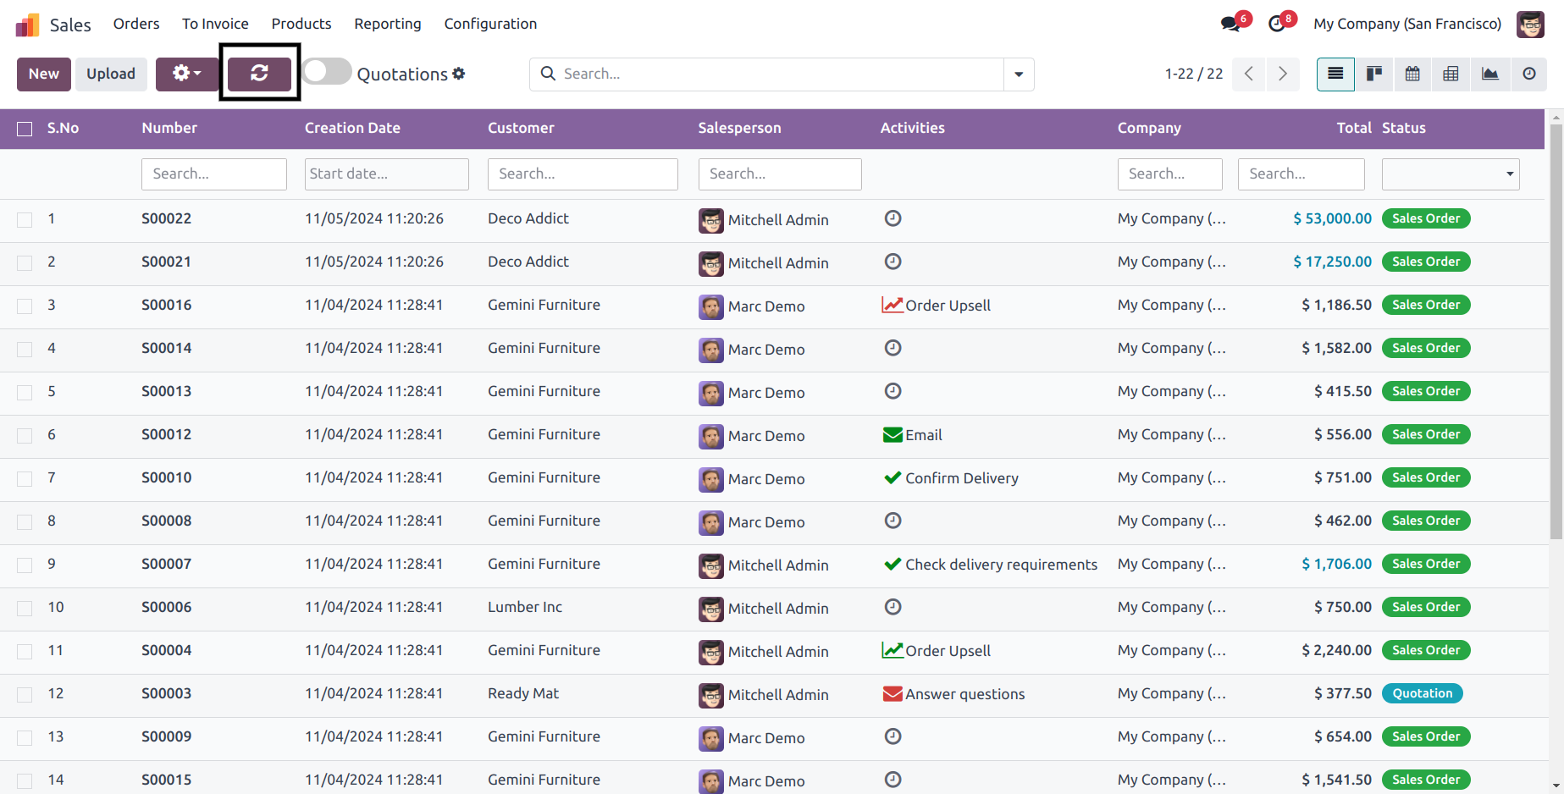1564x794 pixels.
Task: Switch to calendar view
Action: [1412, 74]
